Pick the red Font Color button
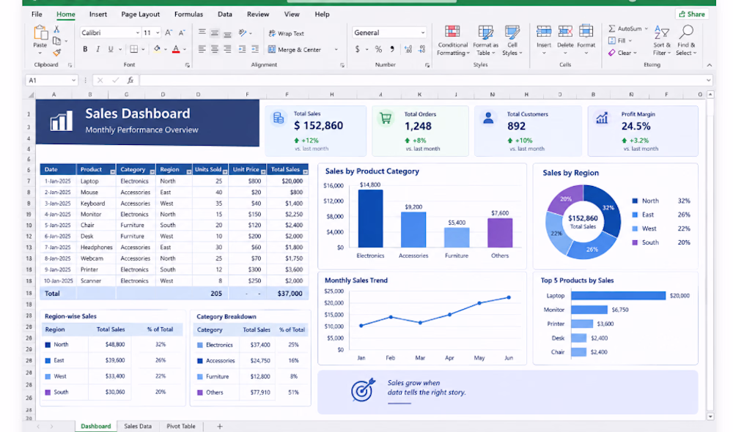Screen dimensions: 733x432 click(176, 49)
